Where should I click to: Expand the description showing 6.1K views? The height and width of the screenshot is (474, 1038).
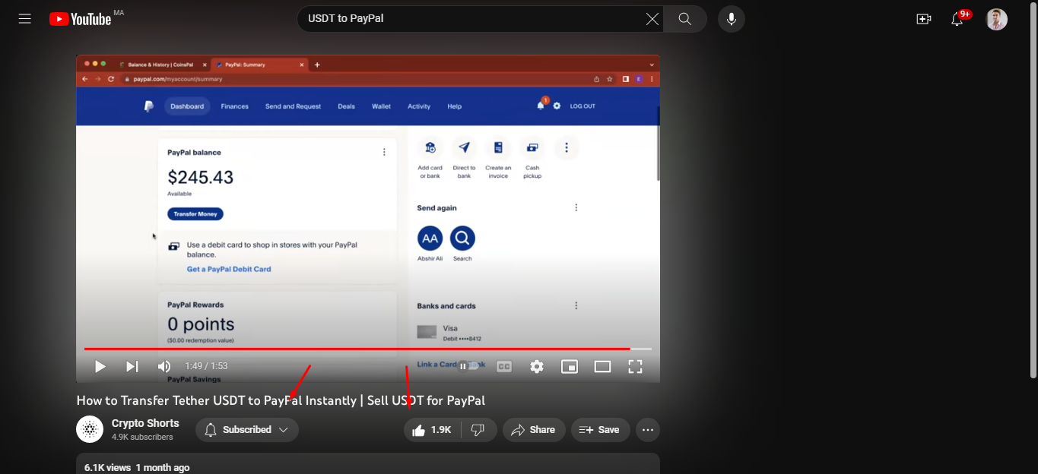pos(368,464)
